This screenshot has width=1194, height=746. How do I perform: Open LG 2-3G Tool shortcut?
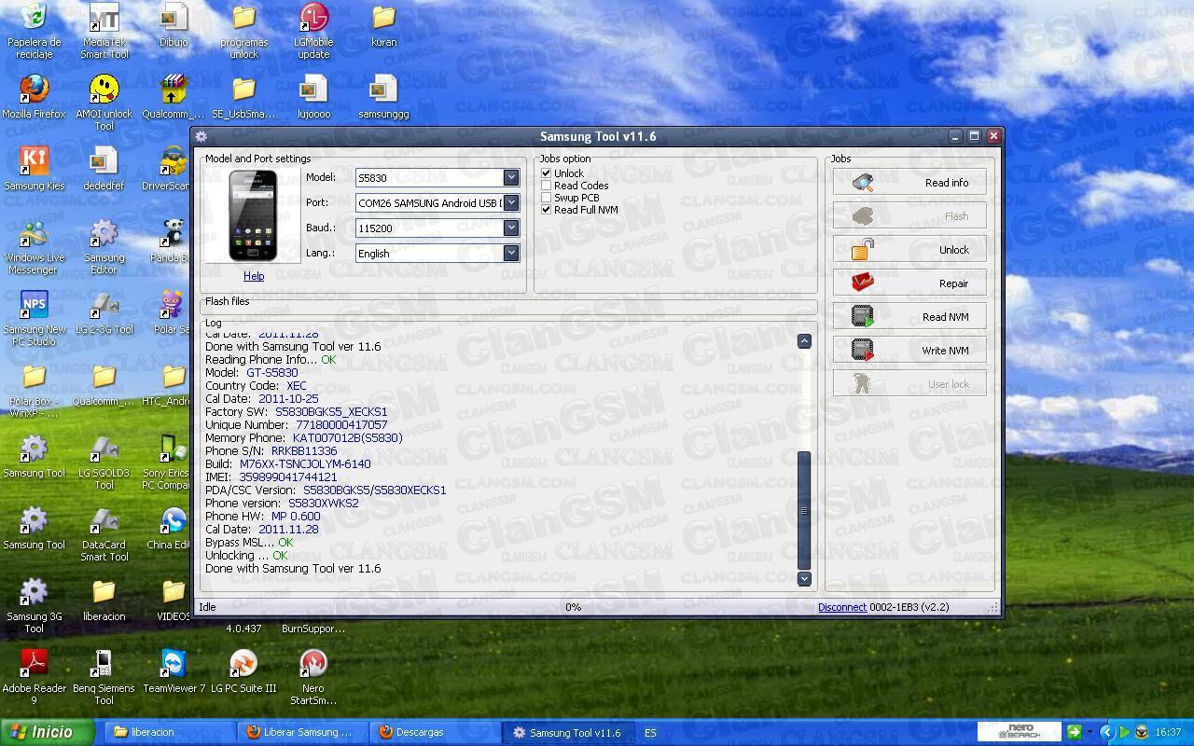pos(104,311)
